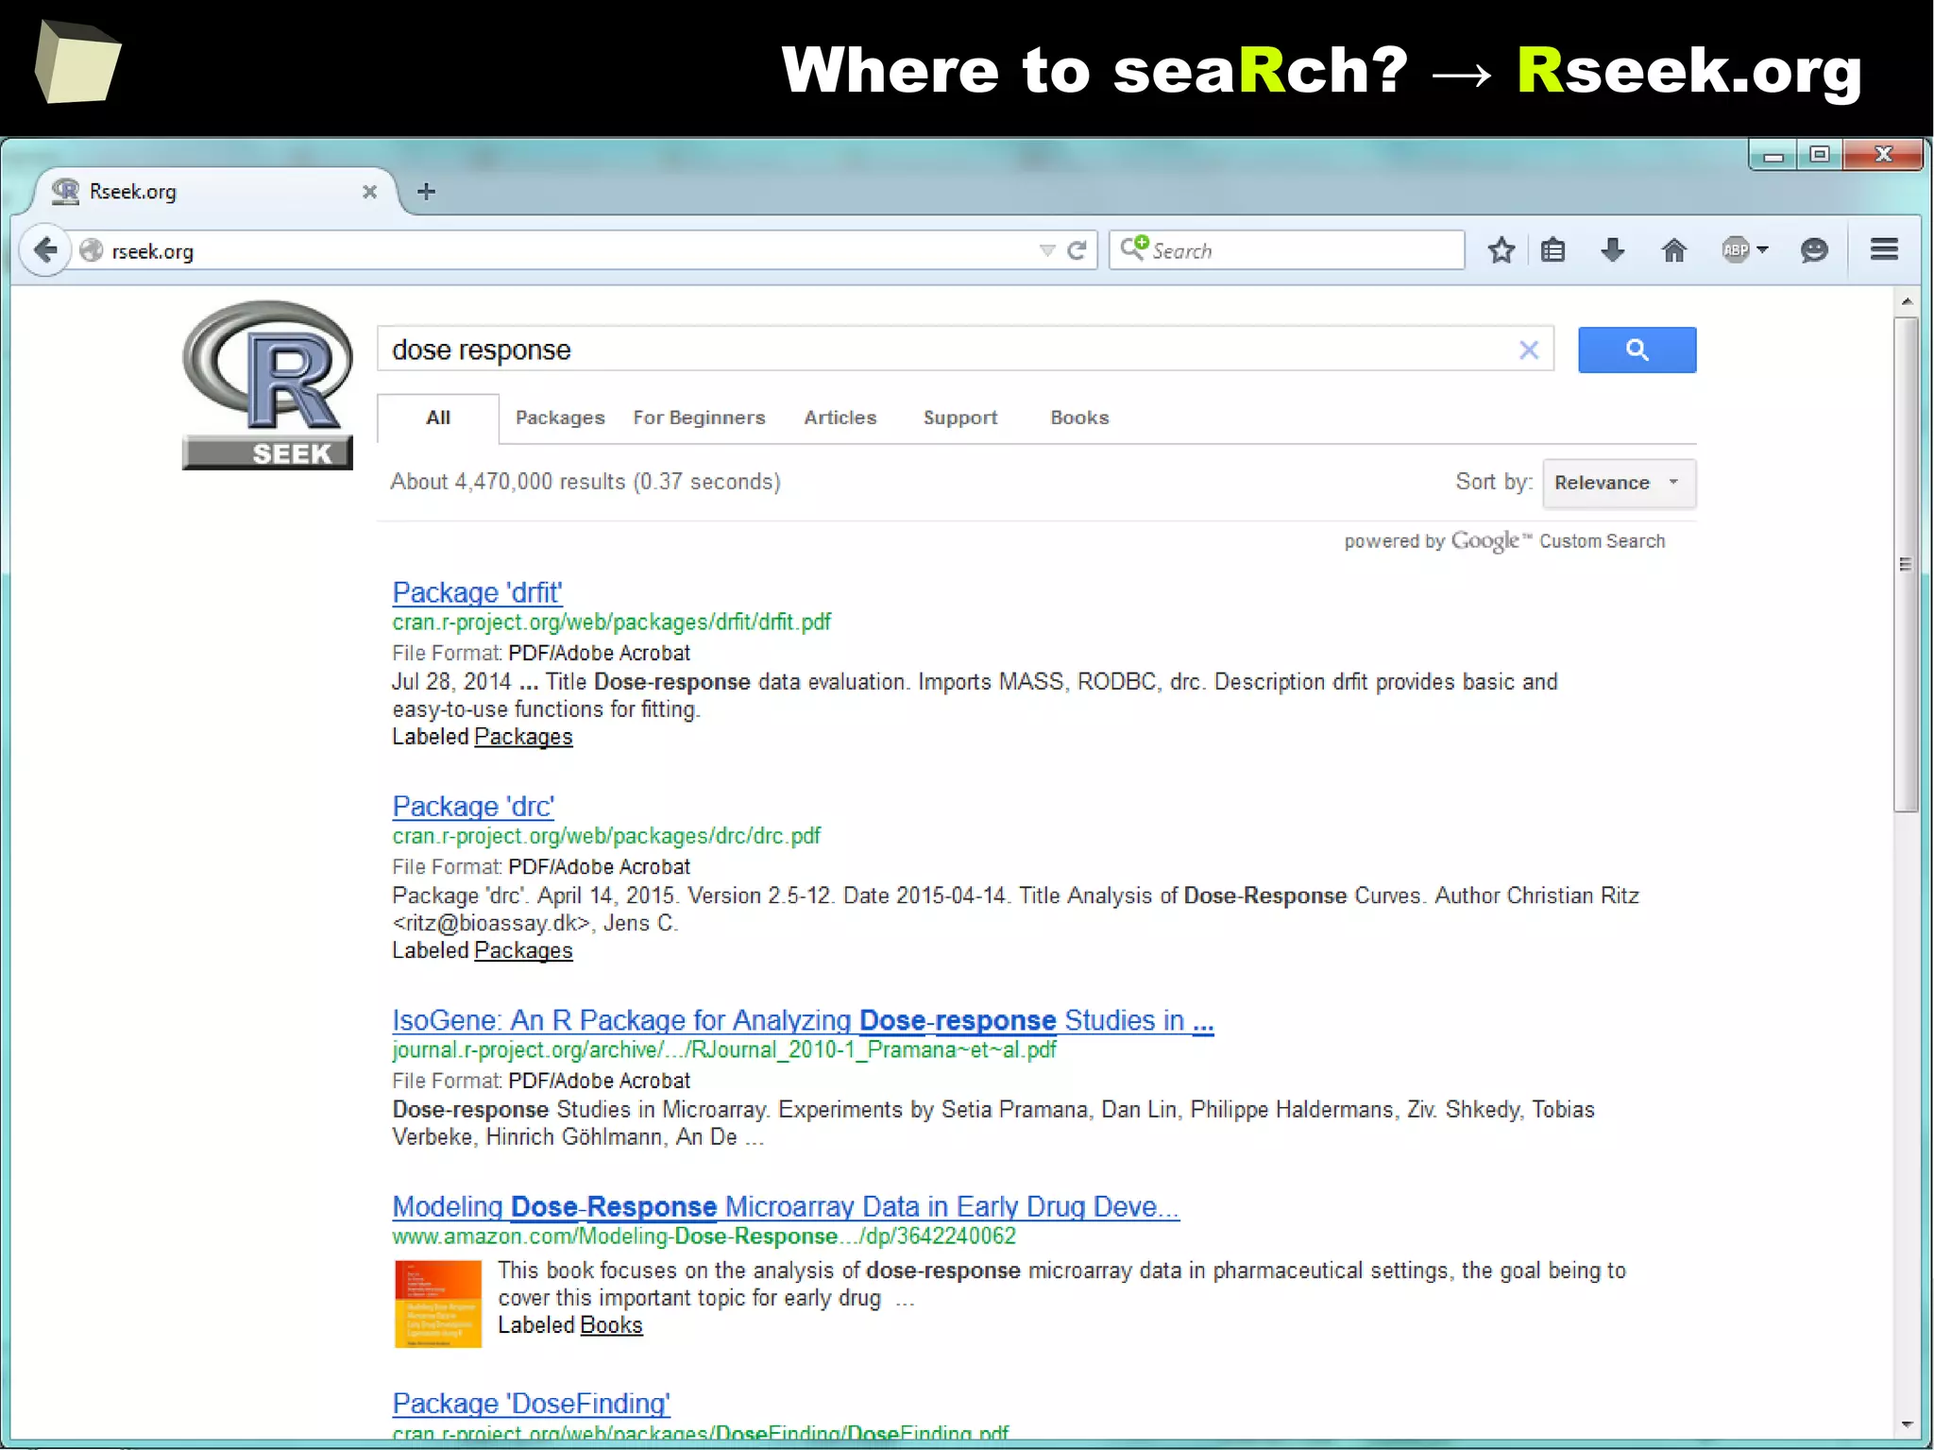This screenshot has height=1450, width=1934.
Task: Go to the home page icon
Action: (1674, 250)
